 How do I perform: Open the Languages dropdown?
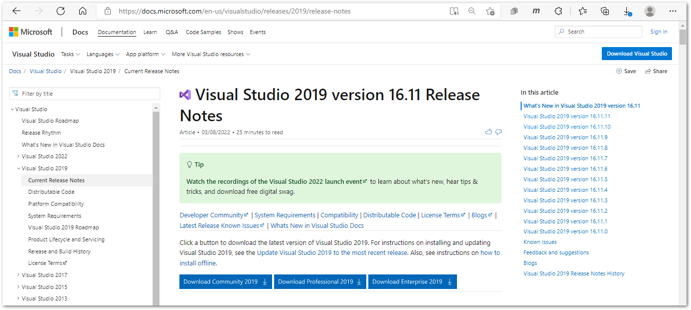(x=103, y=54)
